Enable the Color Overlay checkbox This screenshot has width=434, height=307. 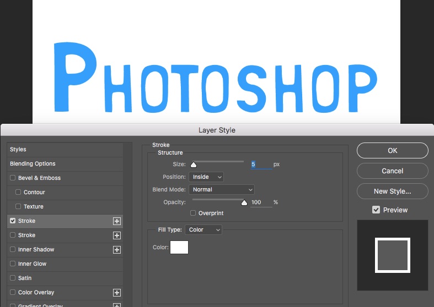[x=13, y=292]
